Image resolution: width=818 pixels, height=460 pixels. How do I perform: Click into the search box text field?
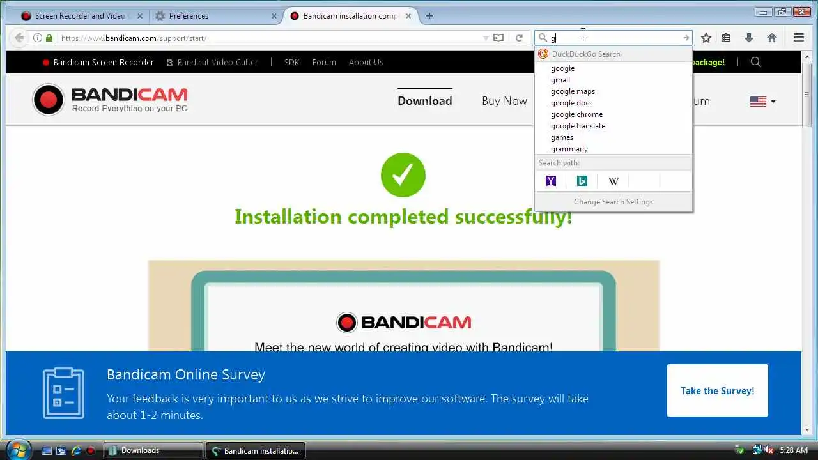613,38
